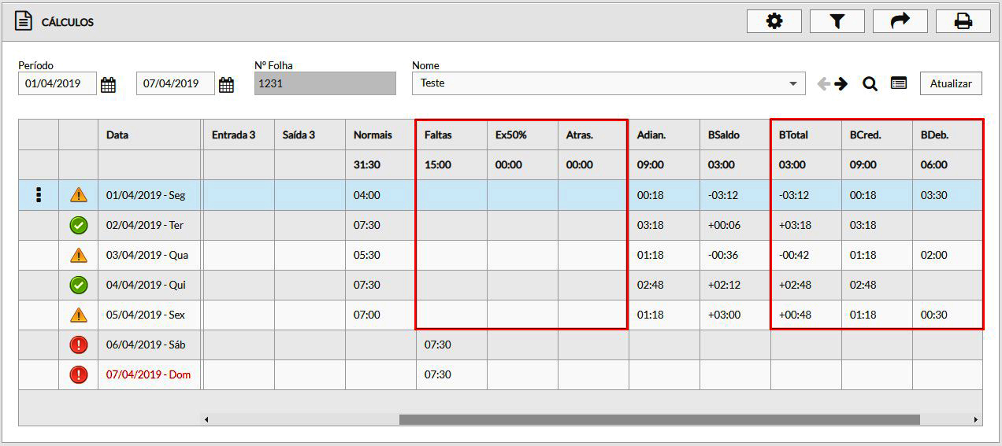This screenshot has width=1002, height=446.
Task: Click the red error icon on 06/04/2019
Action: click(79, 345)
